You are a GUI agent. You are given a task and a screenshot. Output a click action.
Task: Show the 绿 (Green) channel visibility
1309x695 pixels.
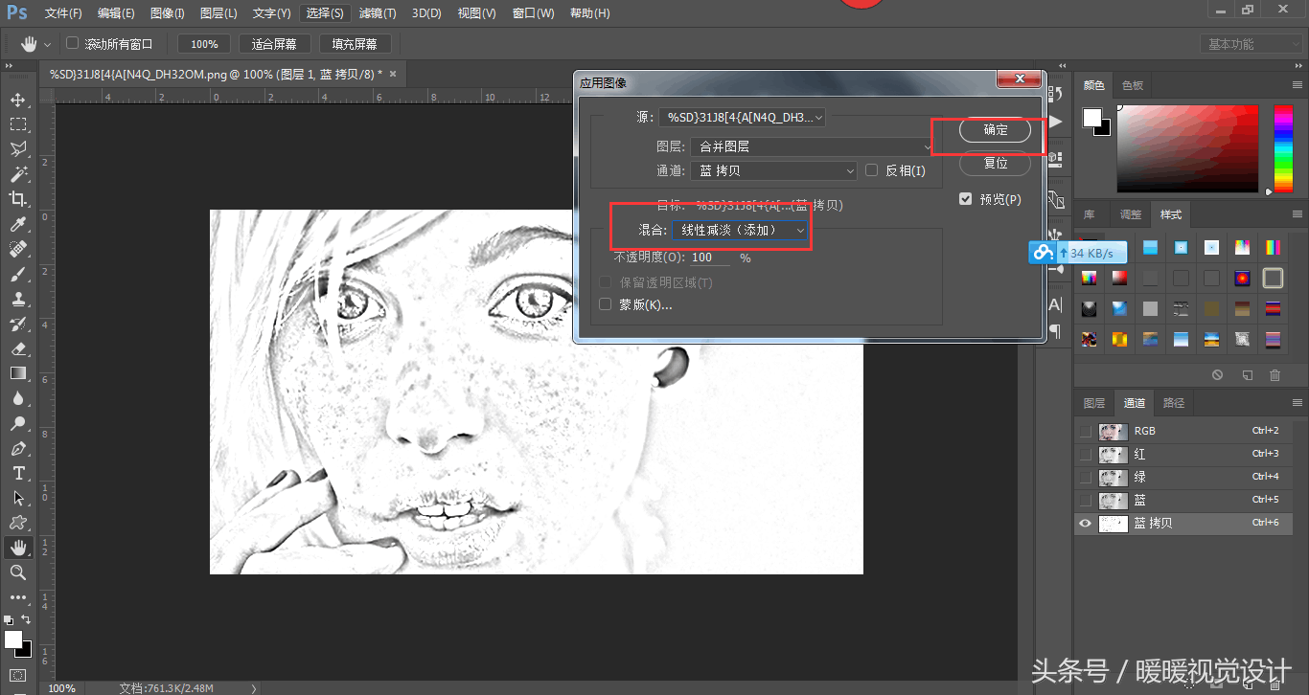(1086, 477)
